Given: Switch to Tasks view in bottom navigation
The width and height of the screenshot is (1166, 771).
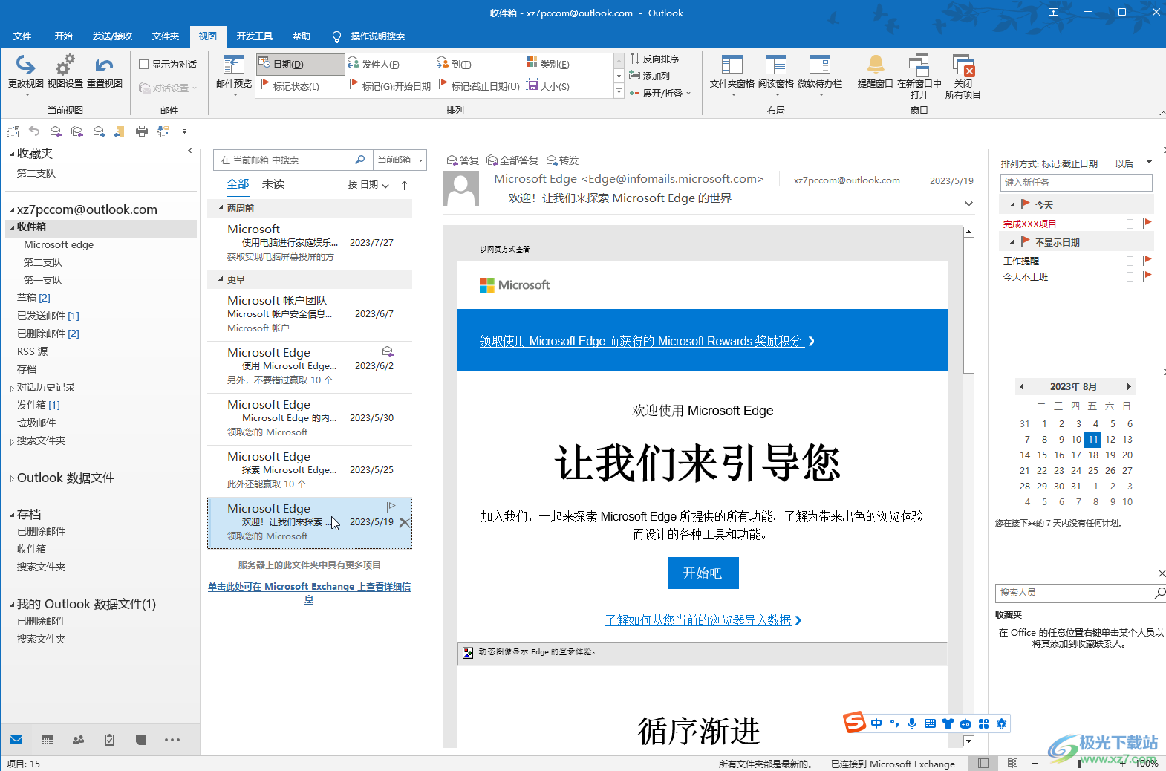Looking at the screenshot, I should 109,740.
